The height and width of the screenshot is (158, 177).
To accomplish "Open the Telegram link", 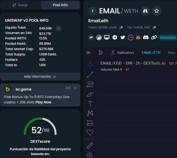I will tap(115, 37).
